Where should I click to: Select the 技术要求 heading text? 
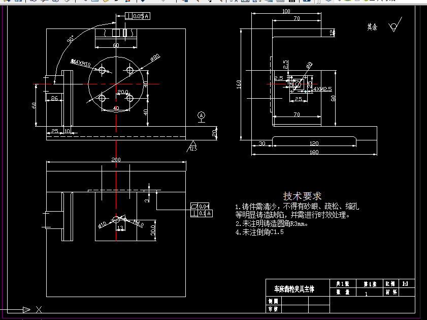coord(302,196)
